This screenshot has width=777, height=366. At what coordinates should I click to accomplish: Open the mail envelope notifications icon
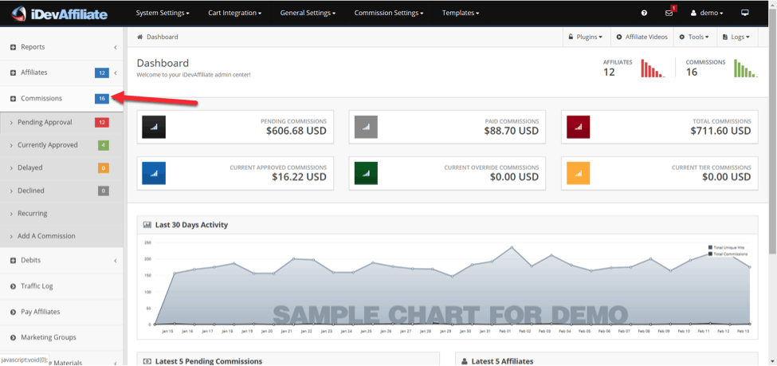coord(669,13)
